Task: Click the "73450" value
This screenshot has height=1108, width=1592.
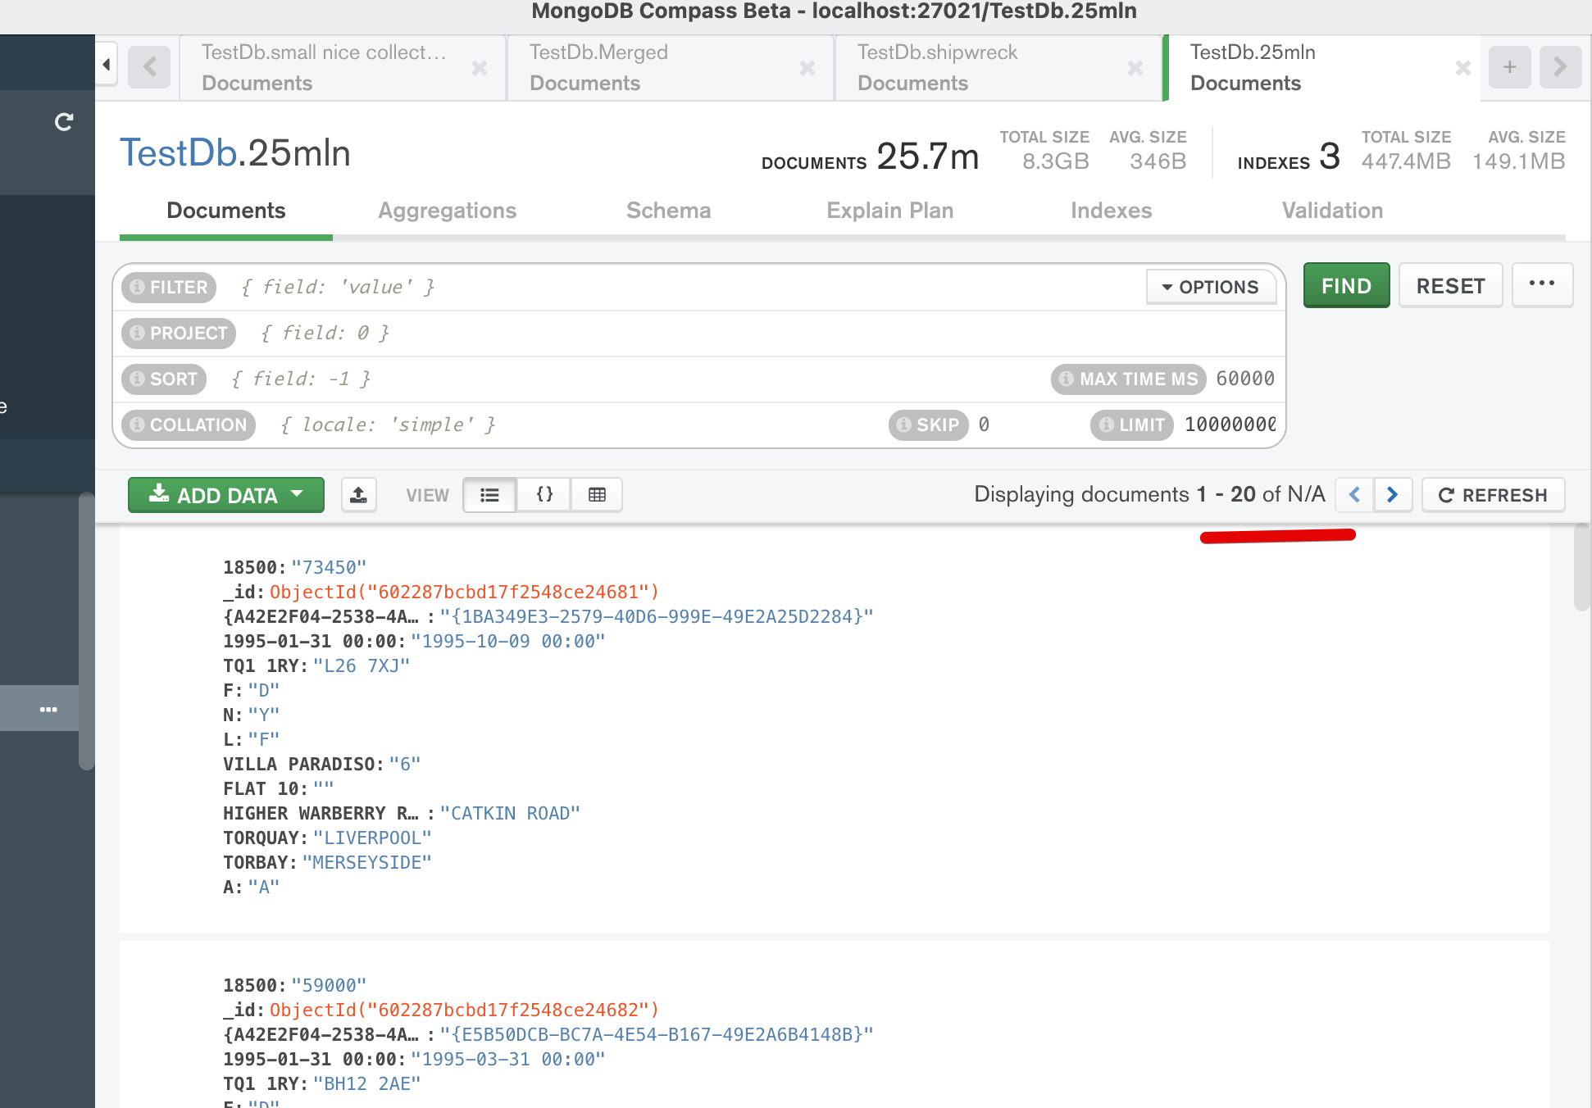Action: coord(329,567)
